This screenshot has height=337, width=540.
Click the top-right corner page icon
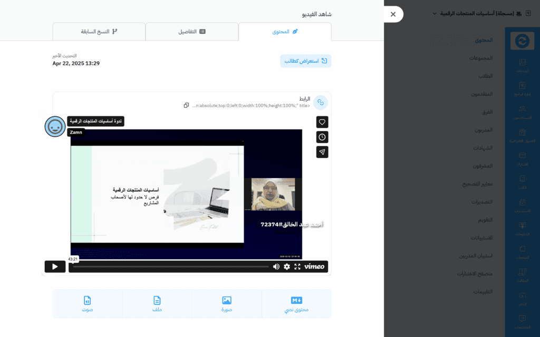click(528, 13)
